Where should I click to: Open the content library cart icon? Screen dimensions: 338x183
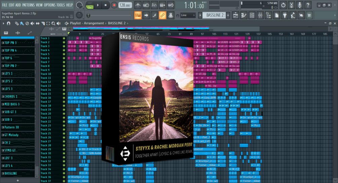point(309,15)
